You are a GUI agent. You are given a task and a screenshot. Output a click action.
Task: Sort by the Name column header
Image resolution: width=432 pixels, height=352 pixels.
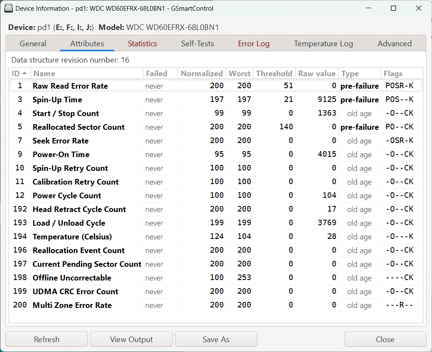87,73
